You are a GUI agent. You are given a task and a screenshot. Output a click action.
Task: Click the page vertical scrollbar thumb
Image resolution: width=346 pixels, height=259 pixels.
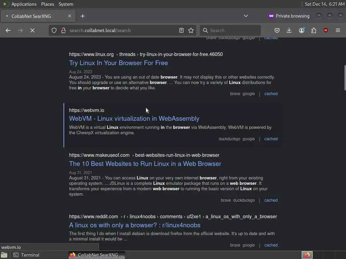coord(345,78)
